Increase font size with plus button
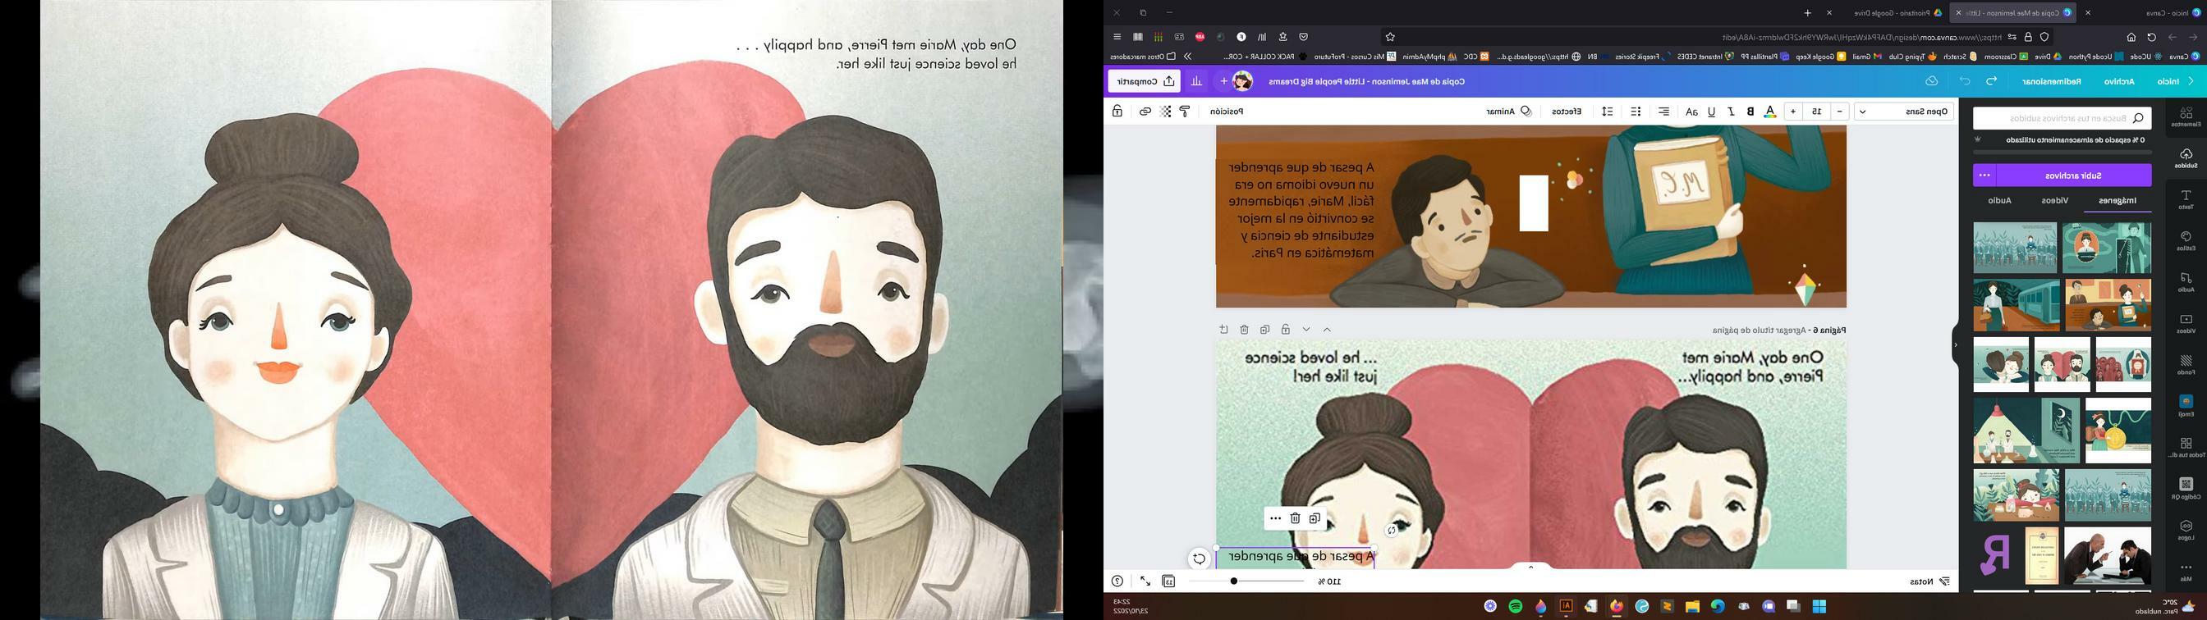The image size is (2207, 620). (x=1792, y=112)
